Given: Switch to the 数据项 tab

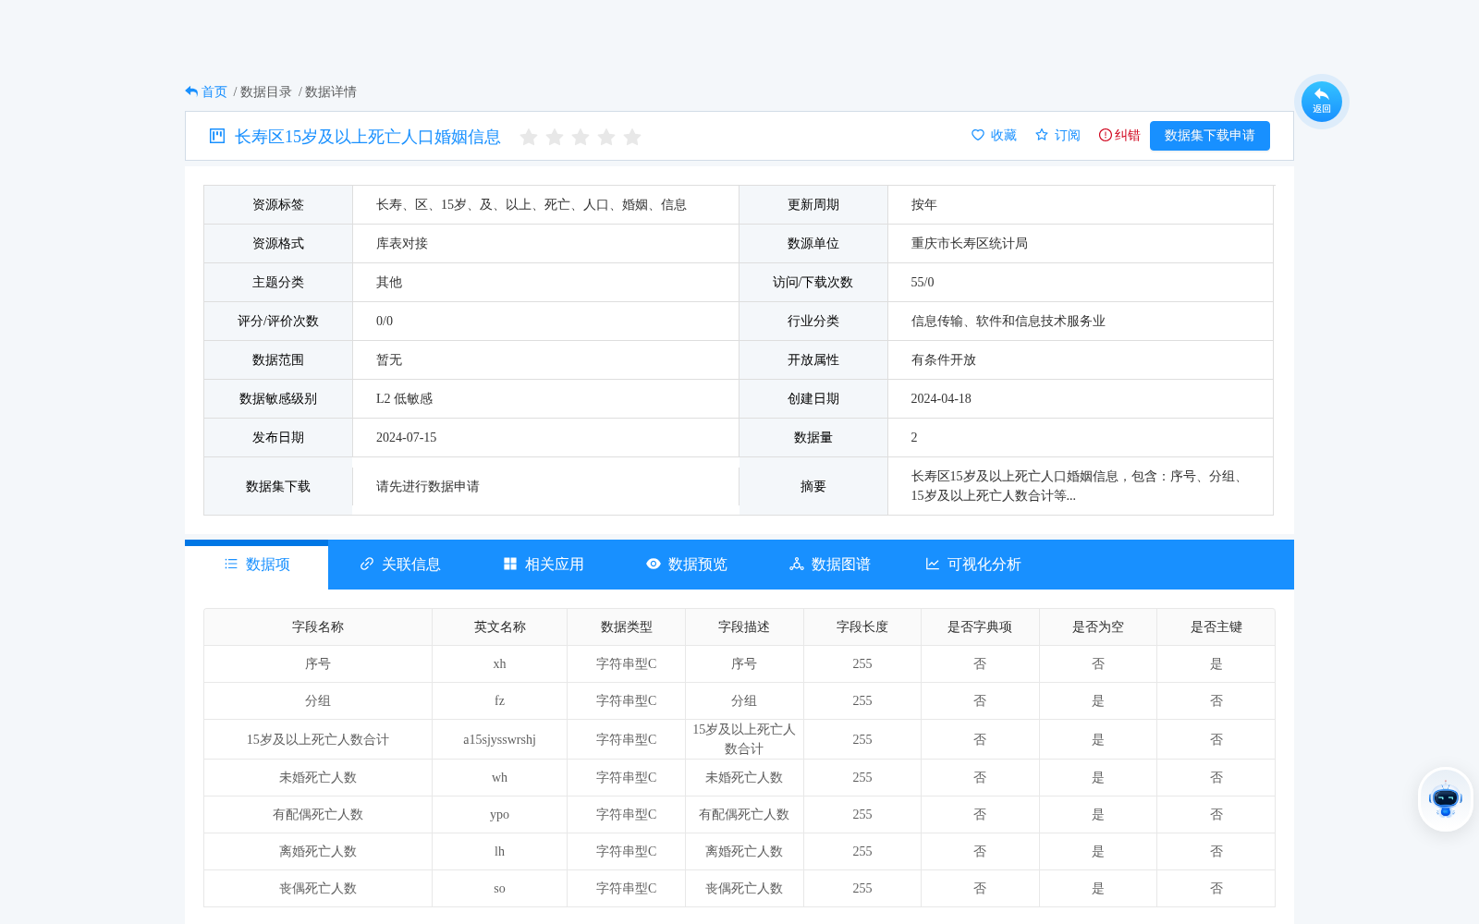Looking at the screenshot, I should [x=257, y=565].
